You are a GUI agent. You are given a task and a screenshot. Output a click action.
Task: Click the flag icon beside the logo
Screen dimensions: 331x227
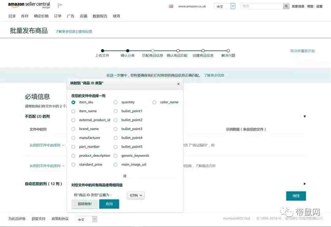pyautogui.click(x=60, y=5)
